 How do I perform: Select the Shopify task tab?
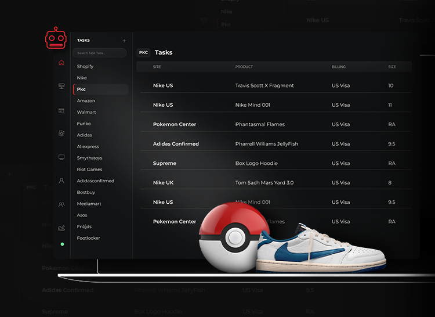[85, 66]
